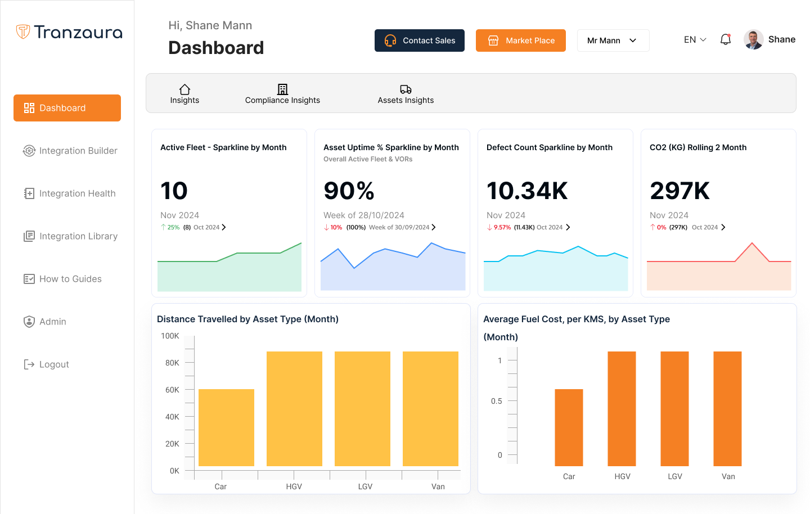Screen dimensions: 810x514
Task: Click the Integration Health icon
Action: click(x=29, y=193)
